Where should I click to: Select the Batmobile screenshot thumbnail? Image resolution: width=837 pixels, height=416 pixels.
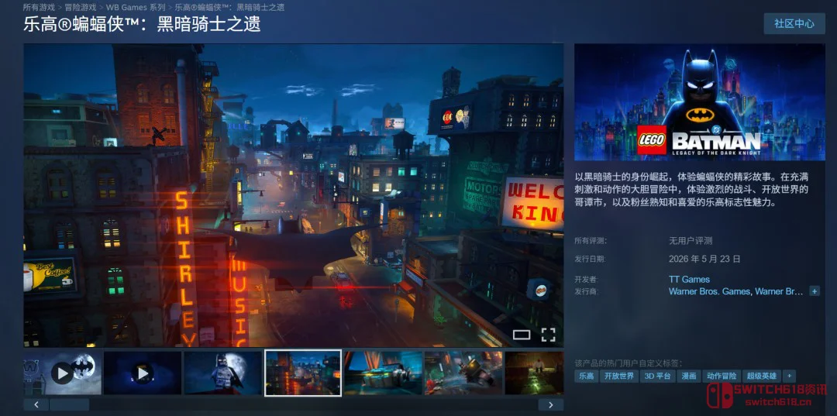pyautogui.click(x=384, y=373)
